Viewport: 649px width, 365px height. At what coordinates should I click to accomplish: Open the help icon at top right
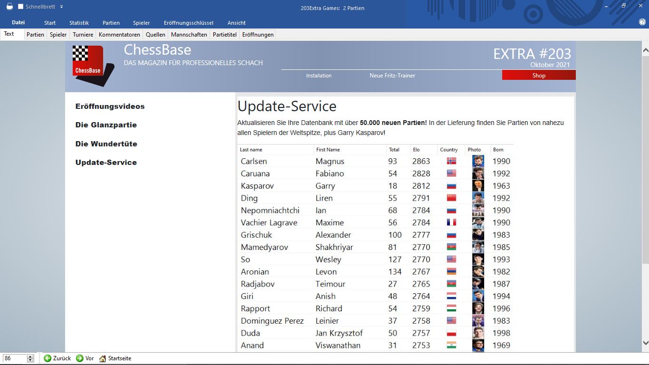[642, 22]
